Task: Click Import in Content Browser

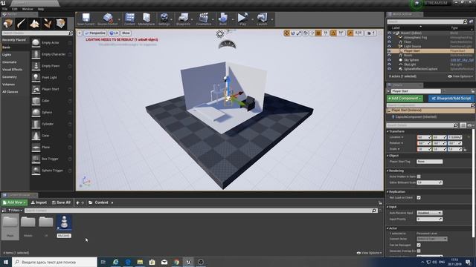Action: click(39, 202)
